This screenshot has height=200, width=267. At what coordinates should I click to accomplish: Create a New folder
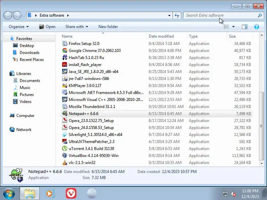pyautogui.click(x=108, y=27)
